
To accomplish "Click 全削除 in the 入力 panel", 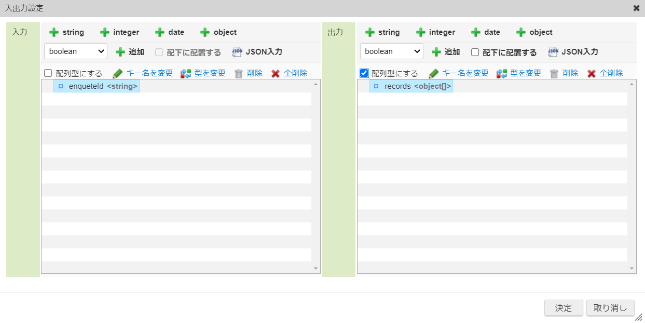I will tap(290, 73).
